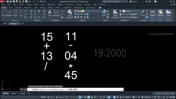The width and height of the screenshot is (176, 99).
Task: Click Sign In
Action: tap(134, 1)
